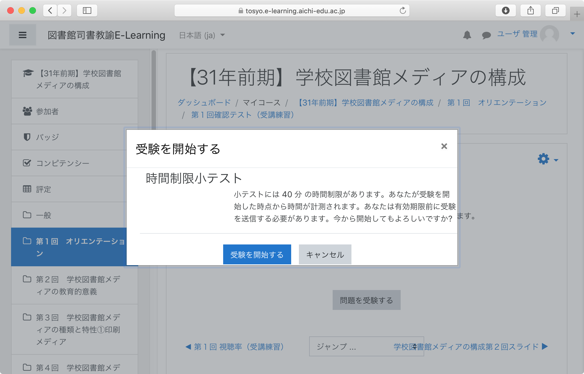Expand the user menu arrow
Viewport: 584px width, 374px height.
point(573,34)
